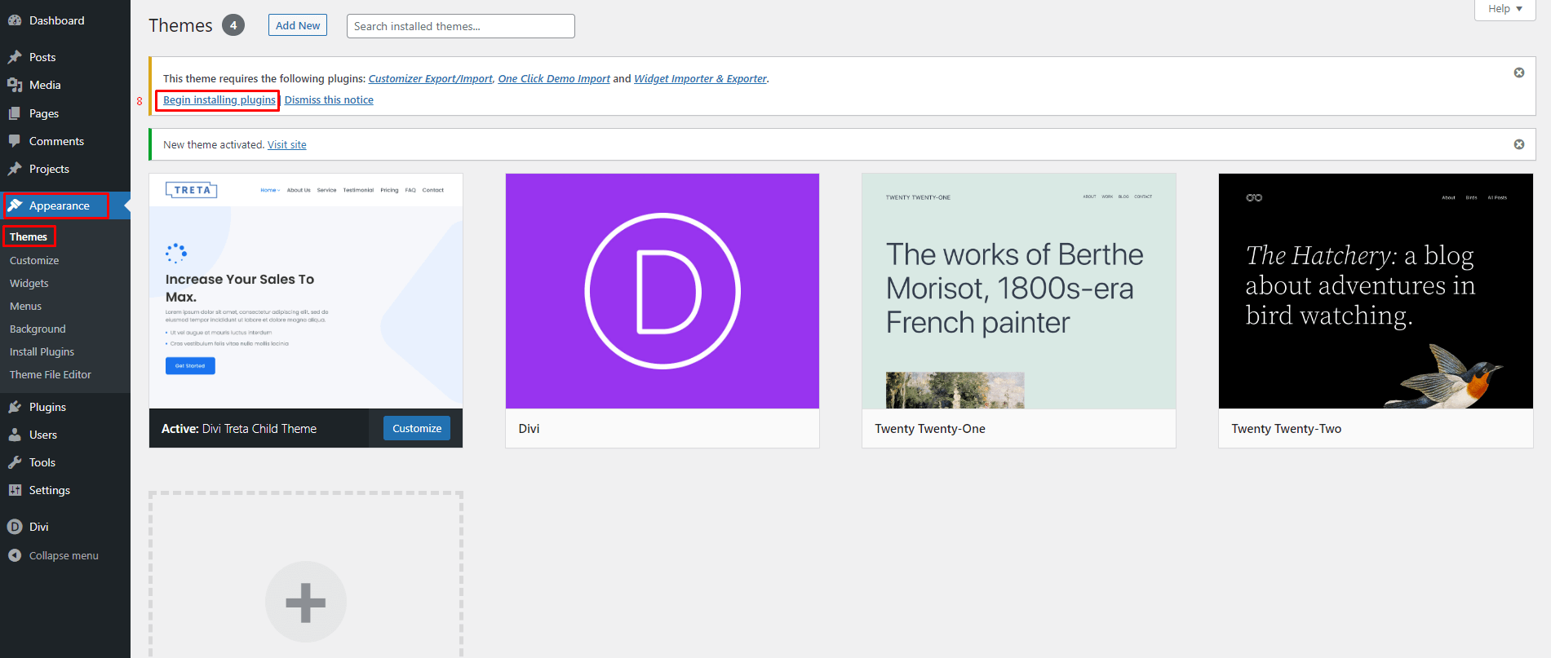Image resolution: width=1551 pixels, height=658 pixels.
Task: Click the Settings sliders icon
Action: [x=15, y=490]
